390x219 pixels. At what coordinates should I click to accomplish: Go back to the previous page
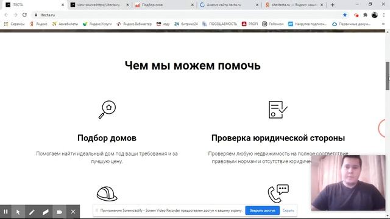[x=6, y=15]
